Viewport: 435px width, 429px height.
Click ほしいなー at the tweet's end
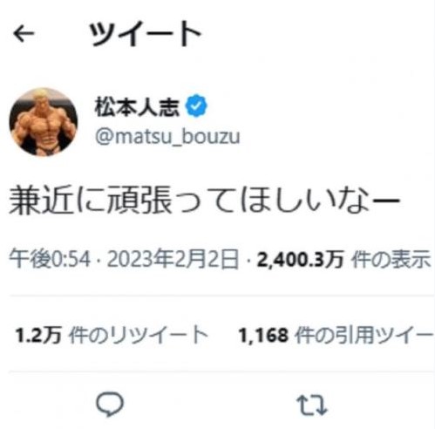click(x=321, y=201)
